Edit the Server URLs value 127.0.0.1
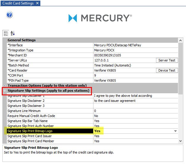186x166 pixels. 124,60
